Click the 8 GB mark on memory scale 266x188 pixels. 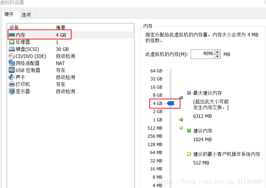(158, 95)
